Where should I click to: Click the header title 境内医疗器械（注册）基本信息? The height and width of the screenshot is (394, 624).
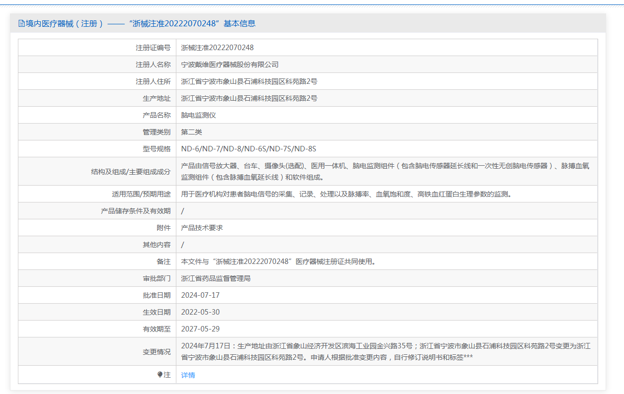point(141,23)
